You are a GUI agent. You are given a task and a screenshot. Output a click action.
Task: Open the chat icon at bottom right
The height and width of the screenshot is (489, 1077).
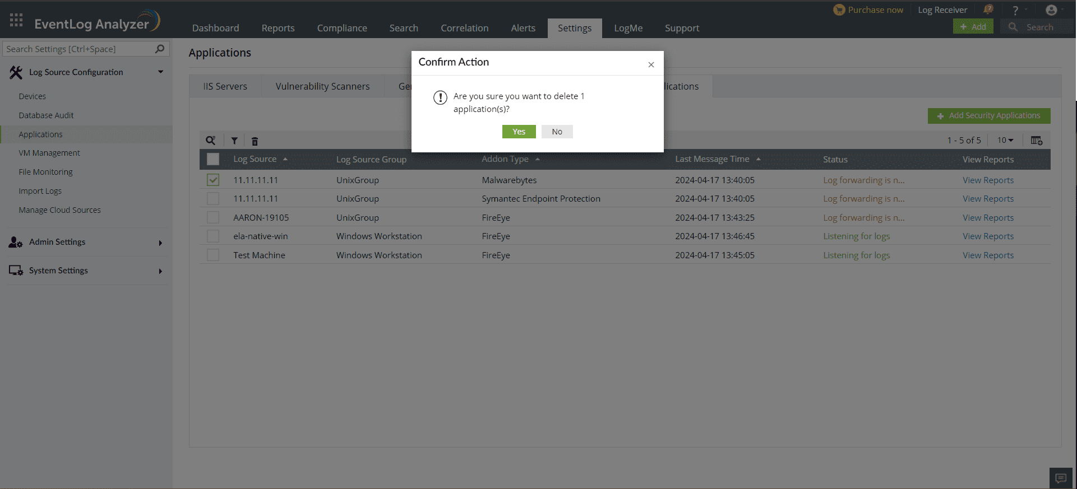[1061, 478]
